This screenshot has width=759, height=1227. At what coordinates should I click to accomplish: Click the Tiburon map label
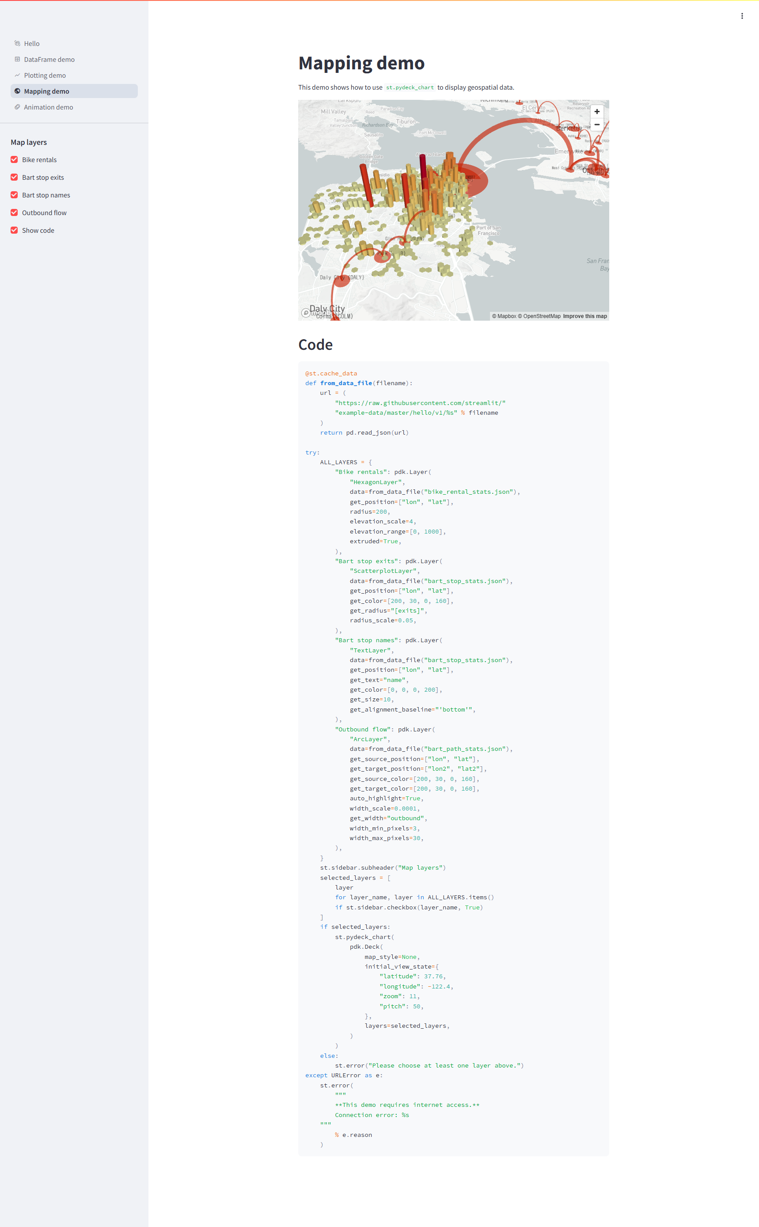[406, 121]
